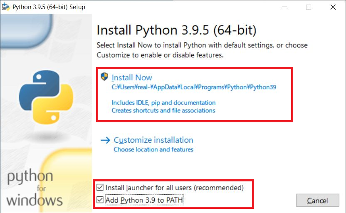346x213 pixels.
Task: Toggle Install launcher for all users checkbox
Action: click(100, 188)
